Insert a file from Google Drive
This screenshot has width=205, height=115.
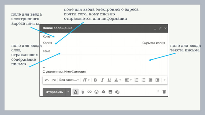pos(103,92)
